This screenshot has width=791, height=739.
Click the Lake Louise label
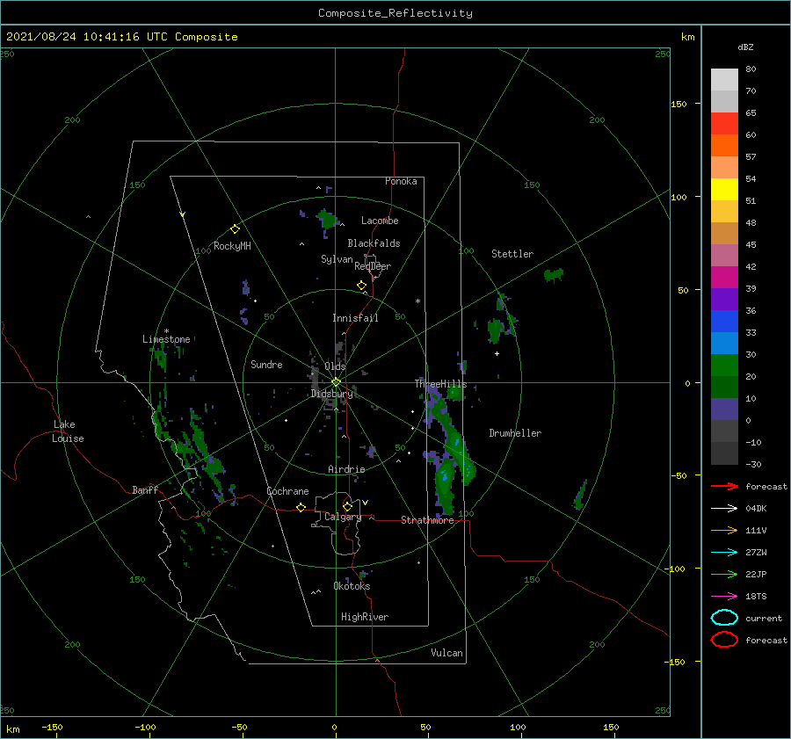(x=68, y=431)
